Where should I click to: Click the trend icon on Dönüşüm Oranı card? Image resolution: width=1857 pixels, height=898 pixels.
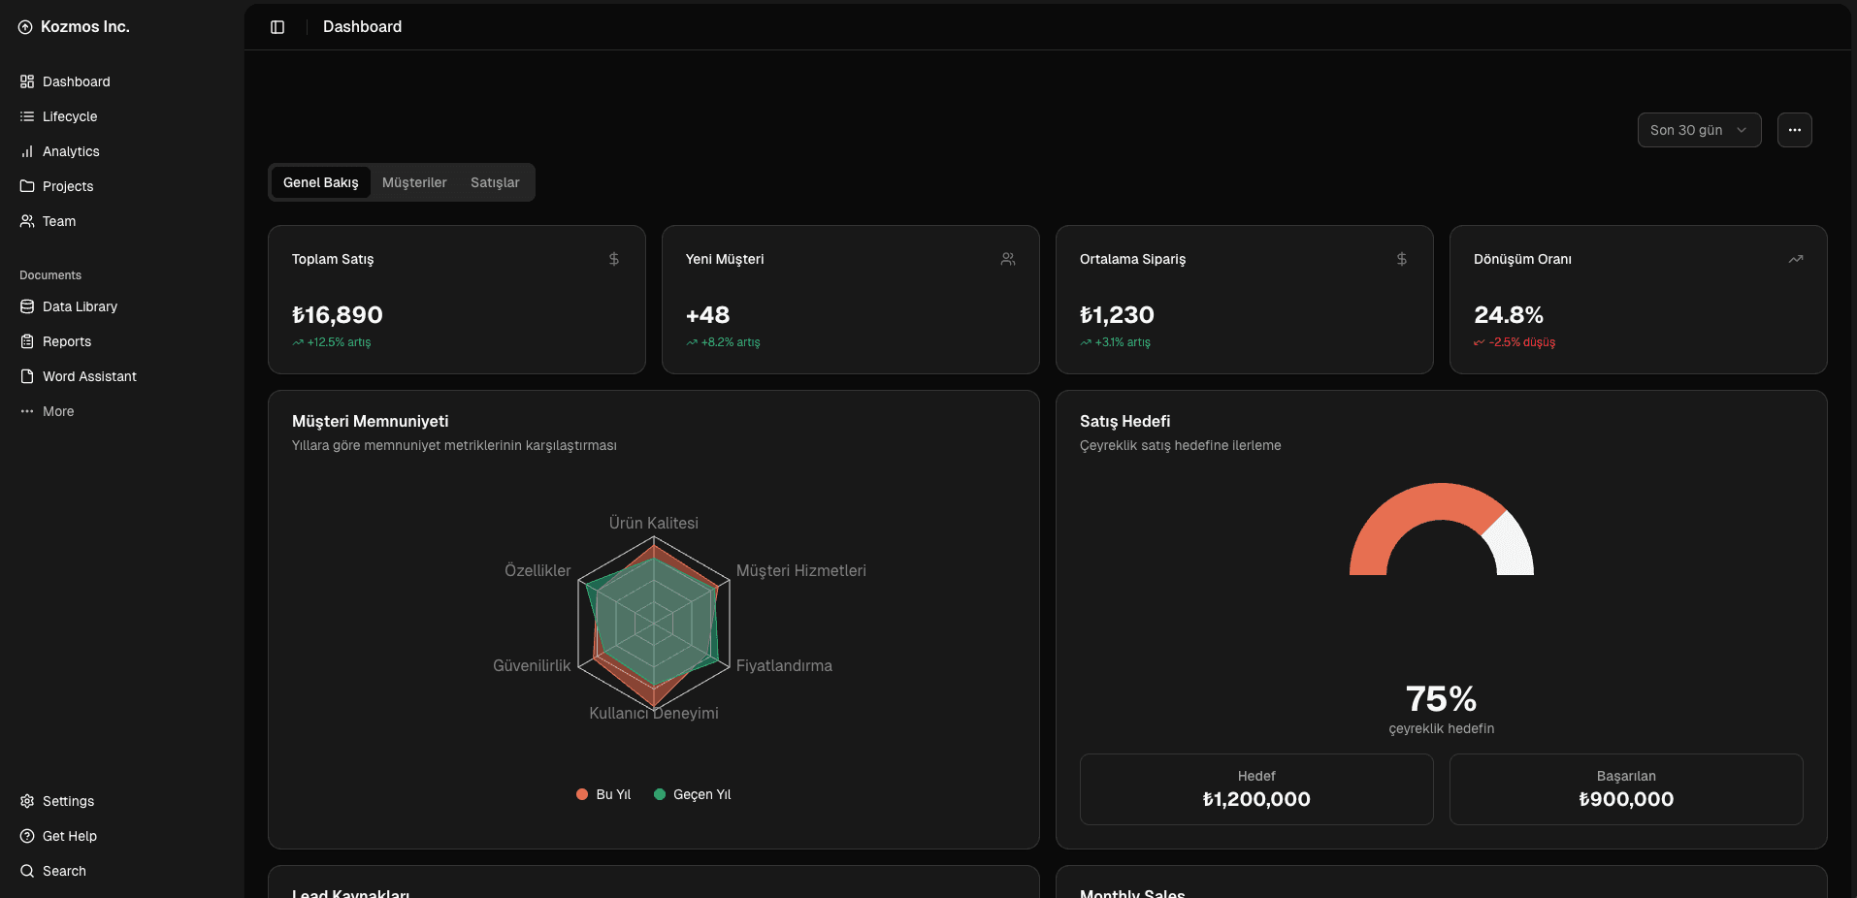tap(1796, 259)
